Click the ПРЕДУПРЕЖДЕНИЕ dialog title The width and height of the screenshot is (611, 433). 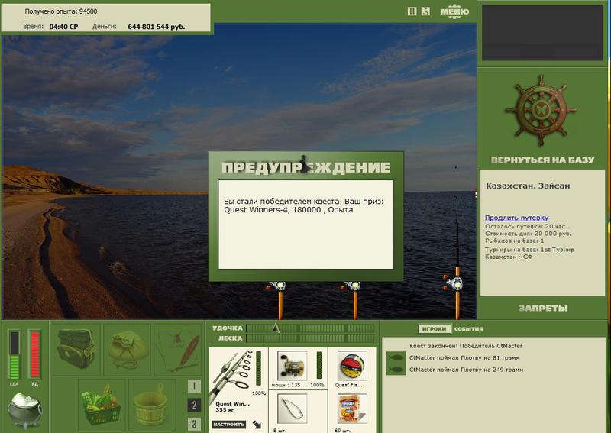tap(306, 167)
